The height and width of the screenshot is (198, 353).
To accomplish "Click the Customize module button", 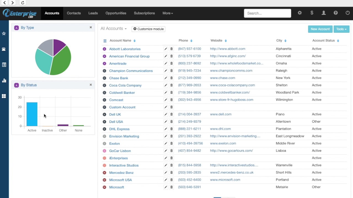I will [148, 29].
